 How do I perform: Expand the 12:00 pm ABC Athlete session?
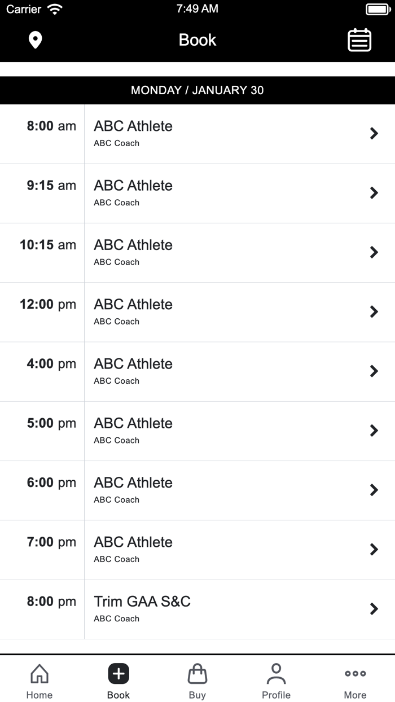tap(197, 311)
